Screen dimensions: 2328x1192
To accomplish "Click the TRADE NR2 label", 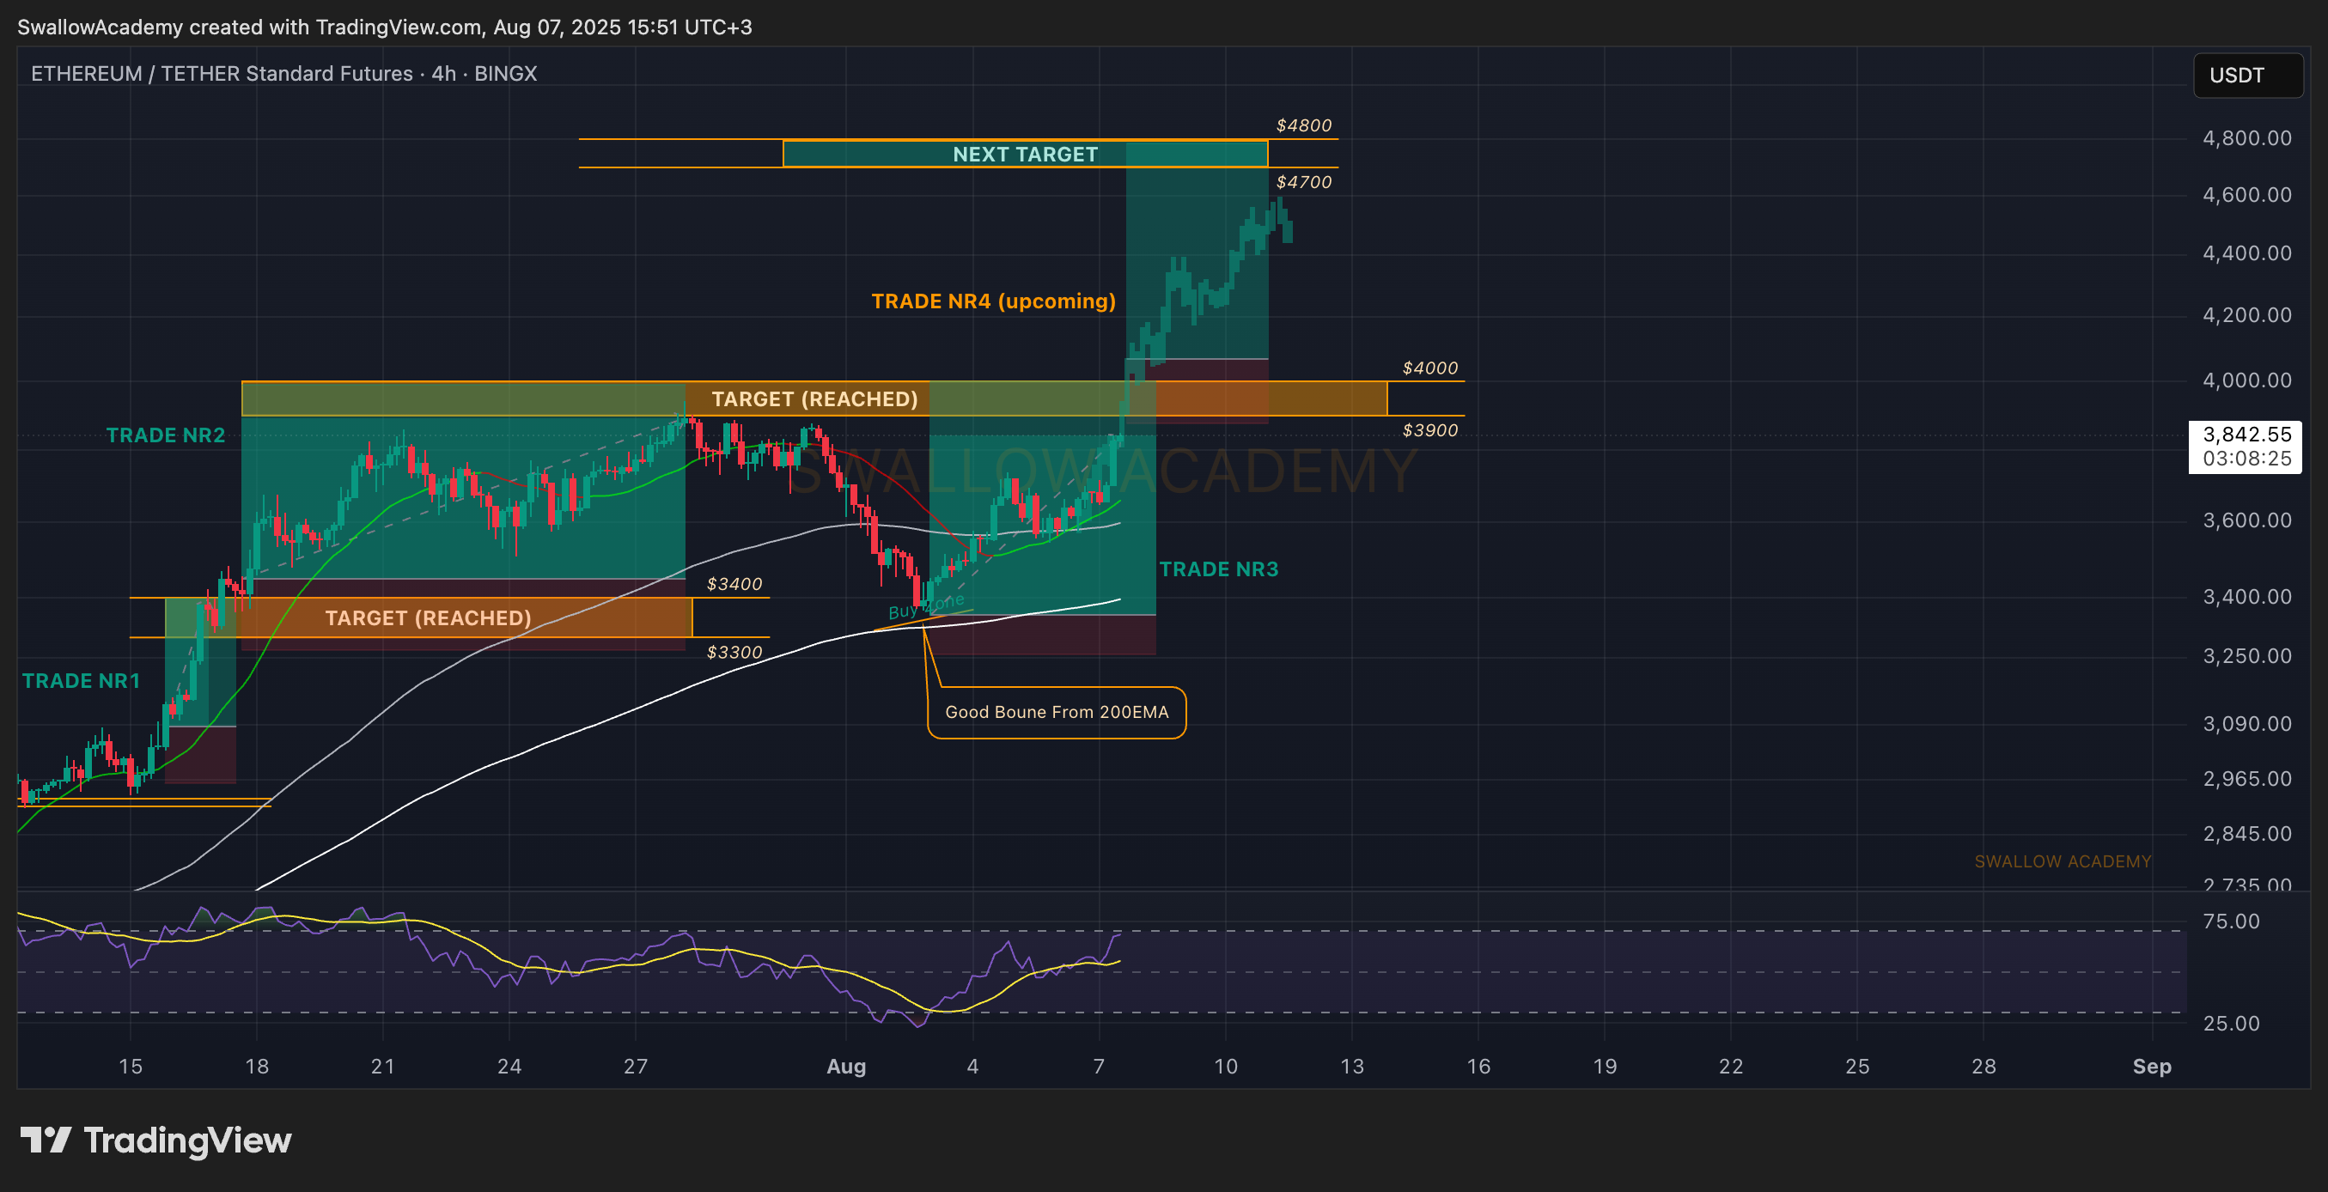I will tap(166, 435).
